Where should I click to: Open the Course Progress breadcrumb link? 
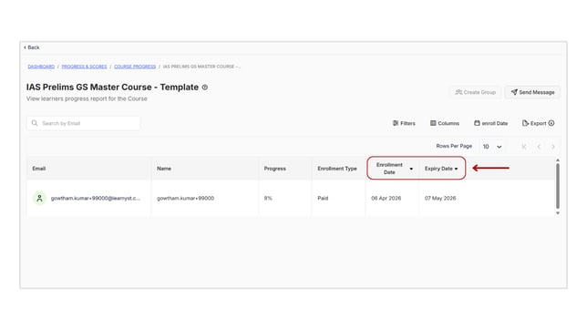click(x=135, y=67)
